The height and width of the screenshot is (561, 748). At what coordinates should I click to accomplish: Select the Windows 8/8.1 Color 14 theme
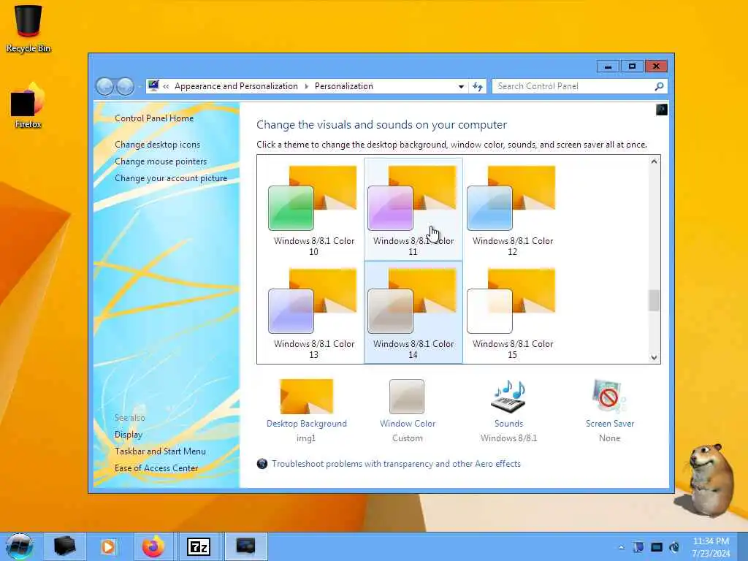[413, 313]
